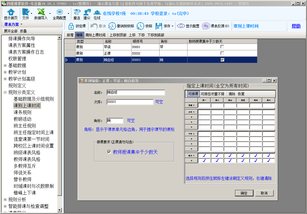Open the 帮助 help link

[x=296, y=26]
